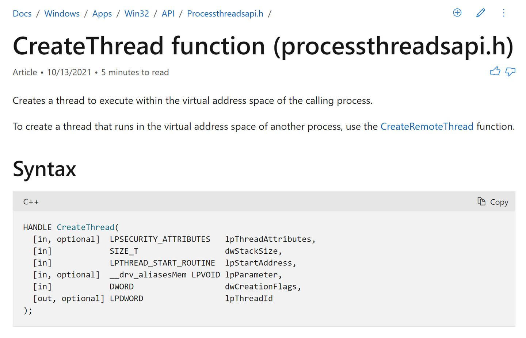Click the thumbs up feedback icon
This screenshot has width=526, height=338.
[x=495, y=71]
